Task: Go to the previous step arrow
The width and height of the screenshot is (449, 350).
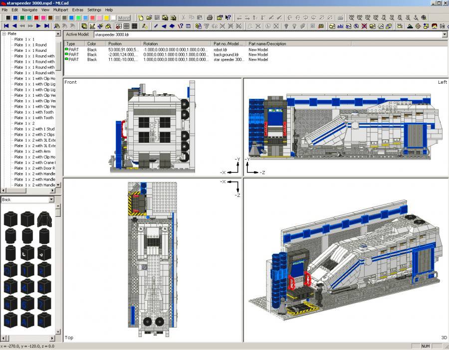Action: [x=14, y=26]
